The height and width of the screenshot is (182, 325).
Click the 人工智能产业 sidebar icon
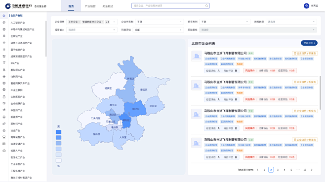[4, 23]
